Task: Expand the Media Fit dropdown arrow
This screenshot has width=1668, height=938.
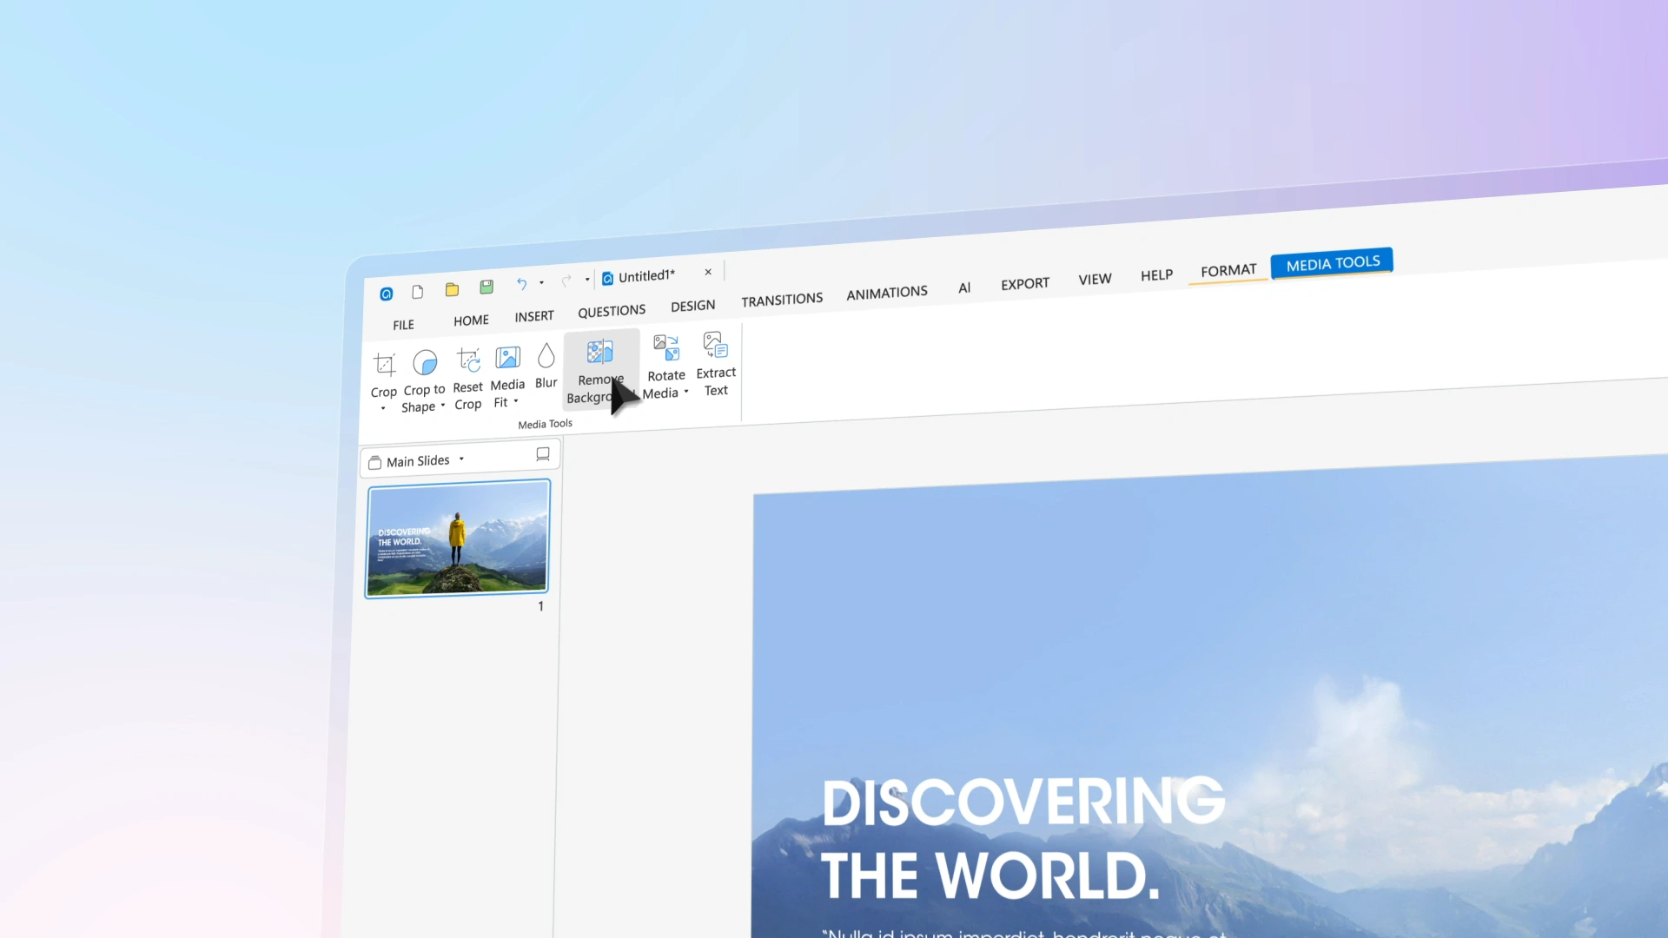Action: (x=516, y=401)
